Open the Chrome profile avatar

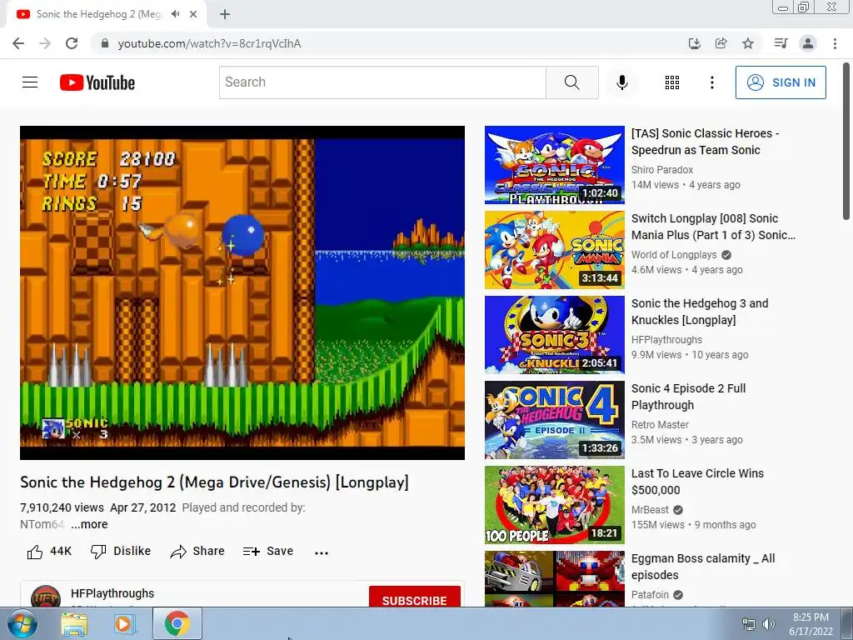point(808,43)
